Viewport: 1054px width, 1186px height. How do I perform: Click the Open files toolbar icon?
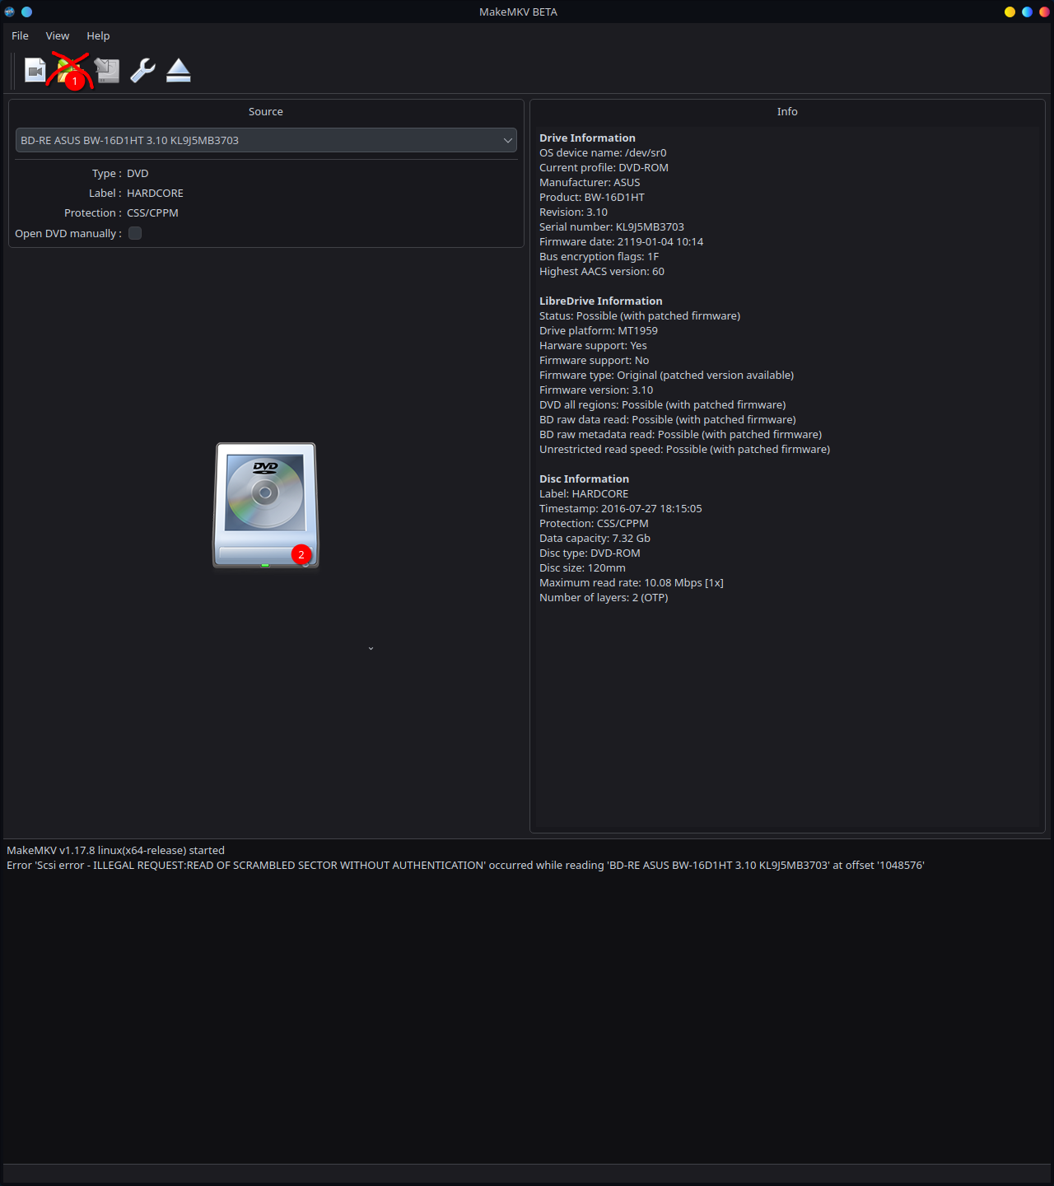pos(35,71)
